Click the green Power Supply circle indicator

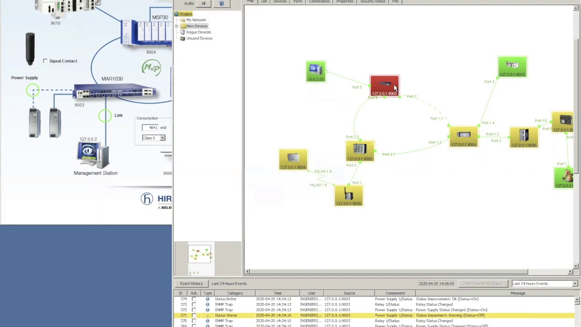click(x=32, y=90)
